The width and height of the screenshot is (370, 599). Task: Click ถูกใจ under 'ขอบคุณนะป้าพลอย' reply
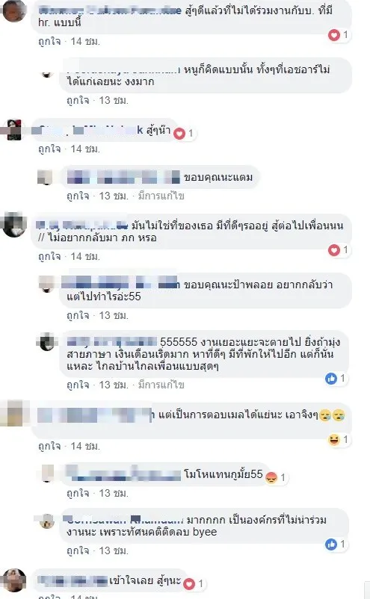[x=78, y=315]
